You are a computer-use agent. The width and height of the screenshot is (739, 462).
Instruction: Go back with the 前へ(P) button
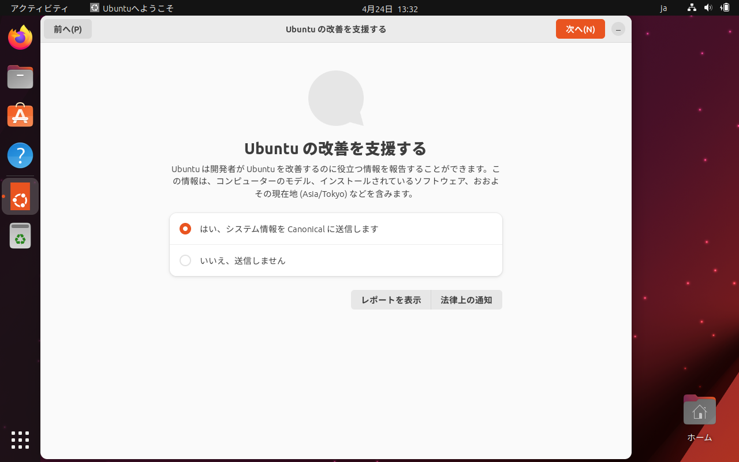[68, 29]
